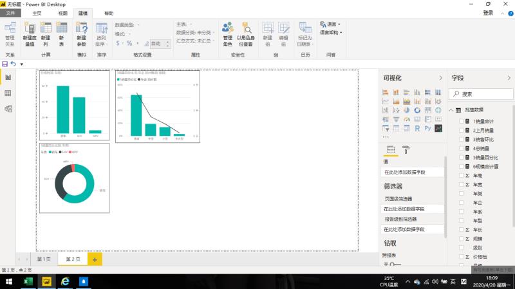
Task: Open Internet Explorer from the taskbar
Action: click(x=65, y=281)
